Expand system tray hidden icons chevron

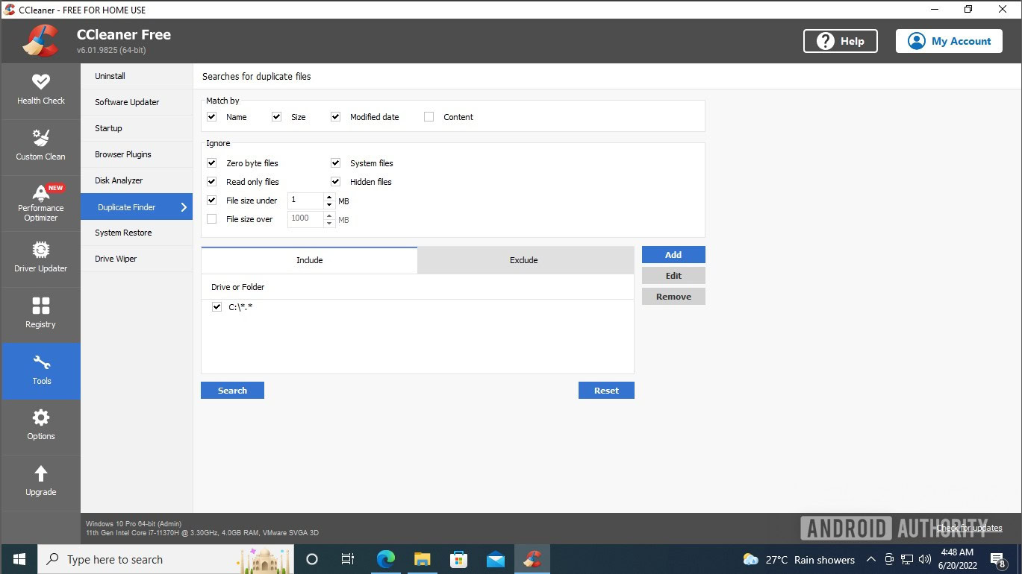870,559
